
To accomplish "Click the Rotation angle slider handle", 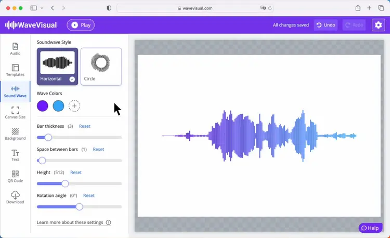I will click(x=79, y=206).
